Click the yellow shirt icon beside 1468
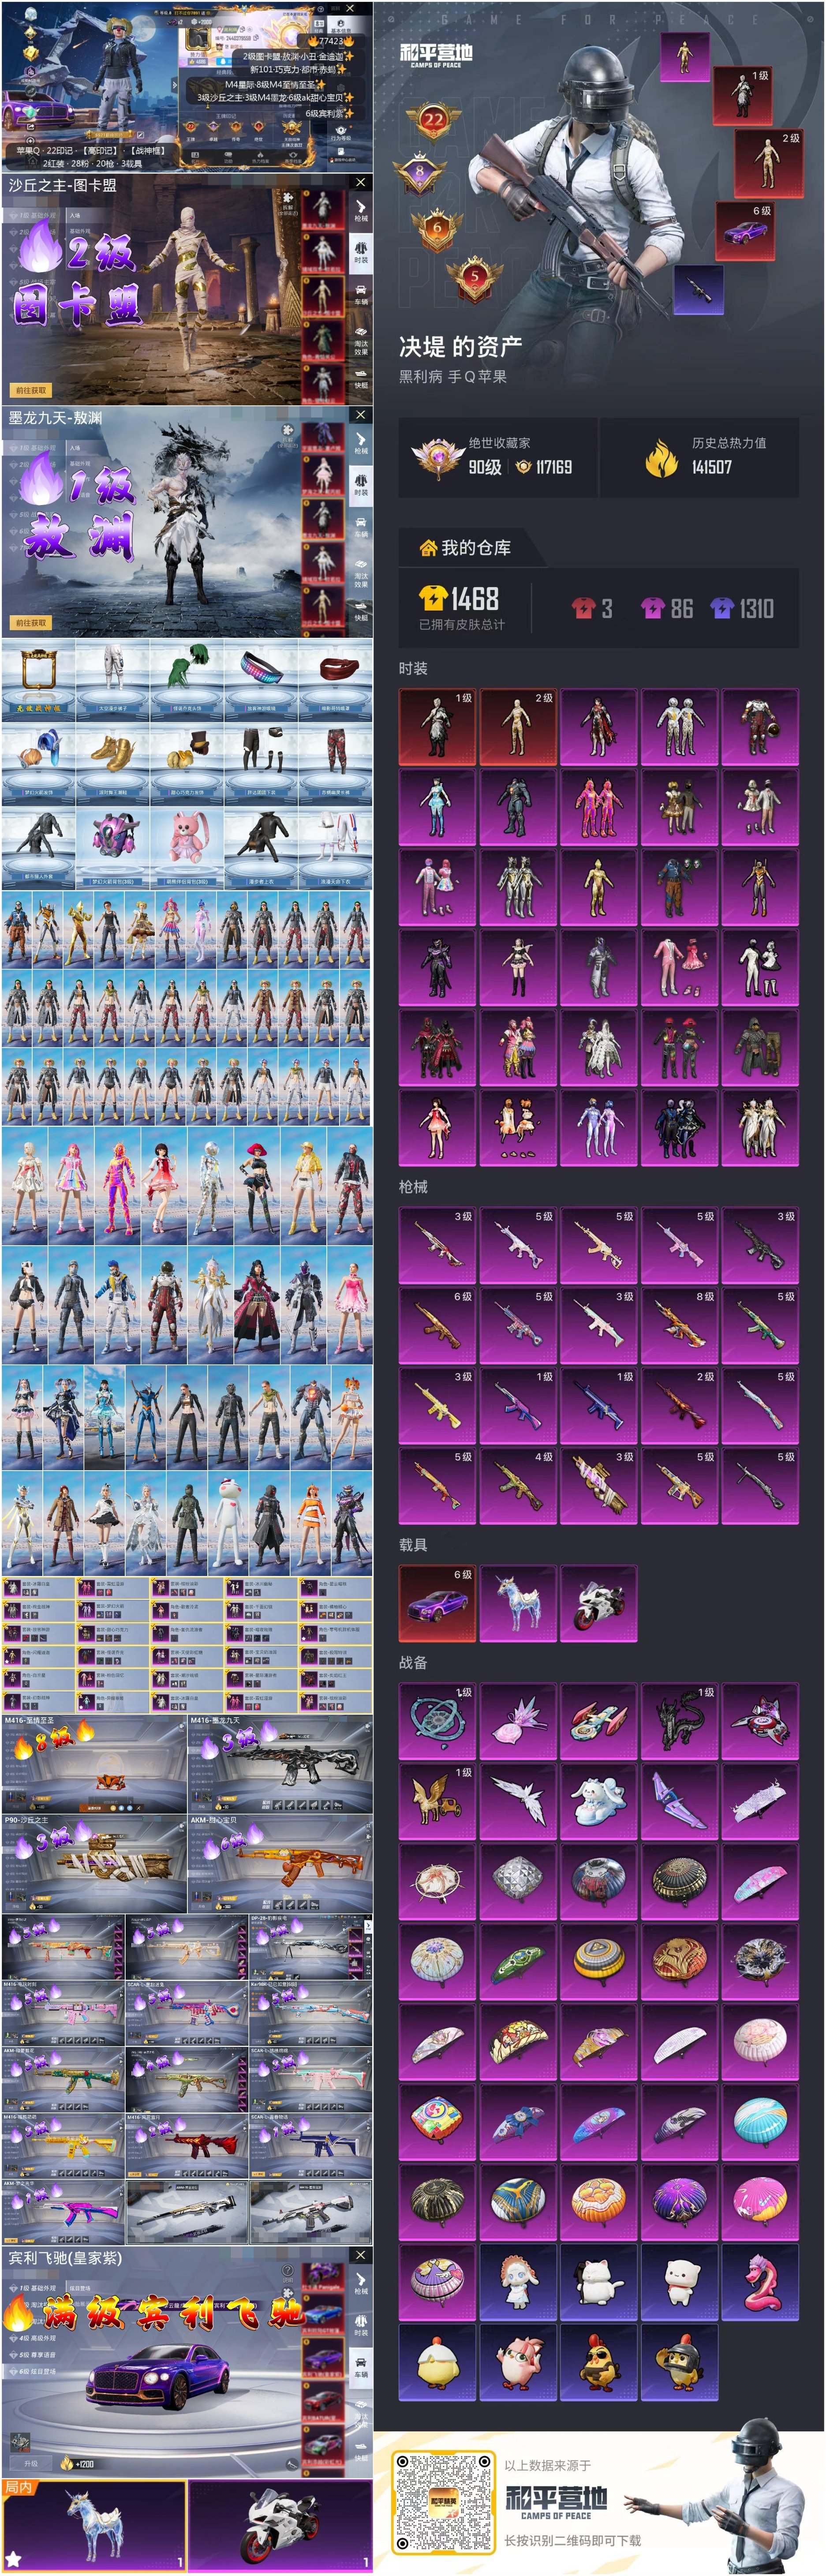This screenshot has width=826, height=2576. 432,598
